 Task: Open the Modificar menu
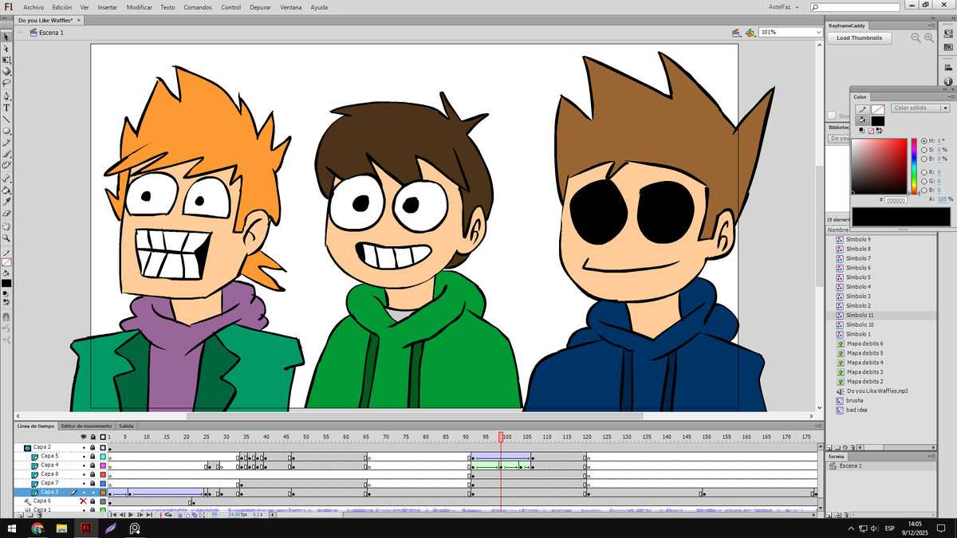[140, 6]
